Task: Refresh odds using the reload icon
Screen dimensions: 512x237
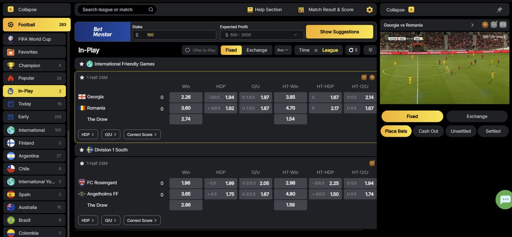Action: pos(351,50)
